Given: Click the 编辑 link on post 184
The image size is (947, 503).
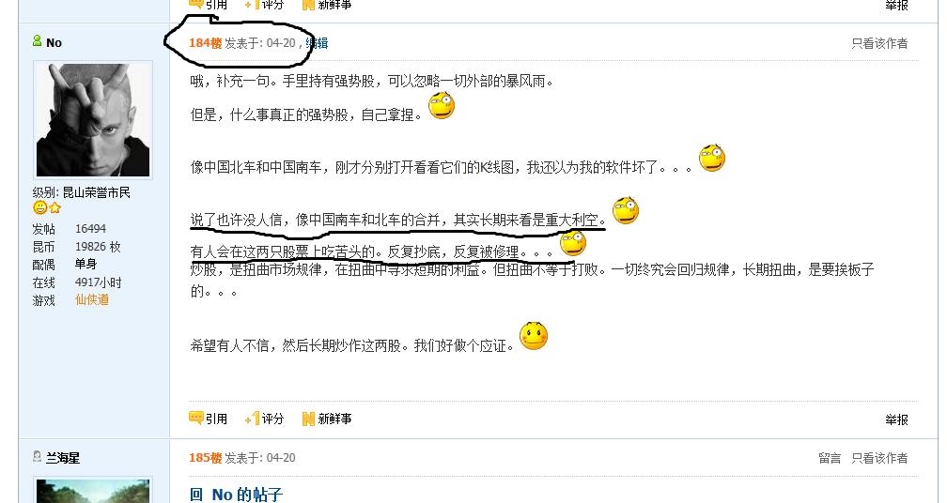Looking at the screenshot, I should click(x=317, y=43).
